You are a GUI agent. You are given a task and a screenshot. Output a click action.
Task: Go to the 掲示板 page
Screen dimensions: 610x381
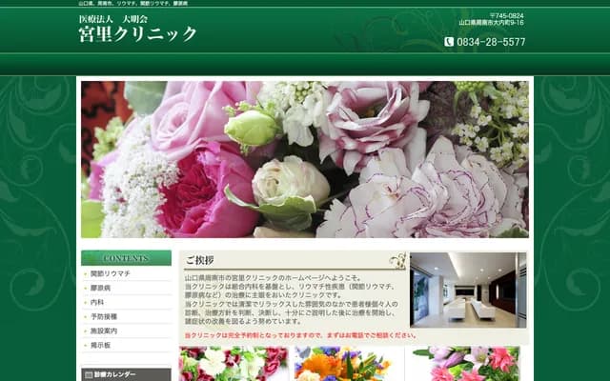(100, 345)
